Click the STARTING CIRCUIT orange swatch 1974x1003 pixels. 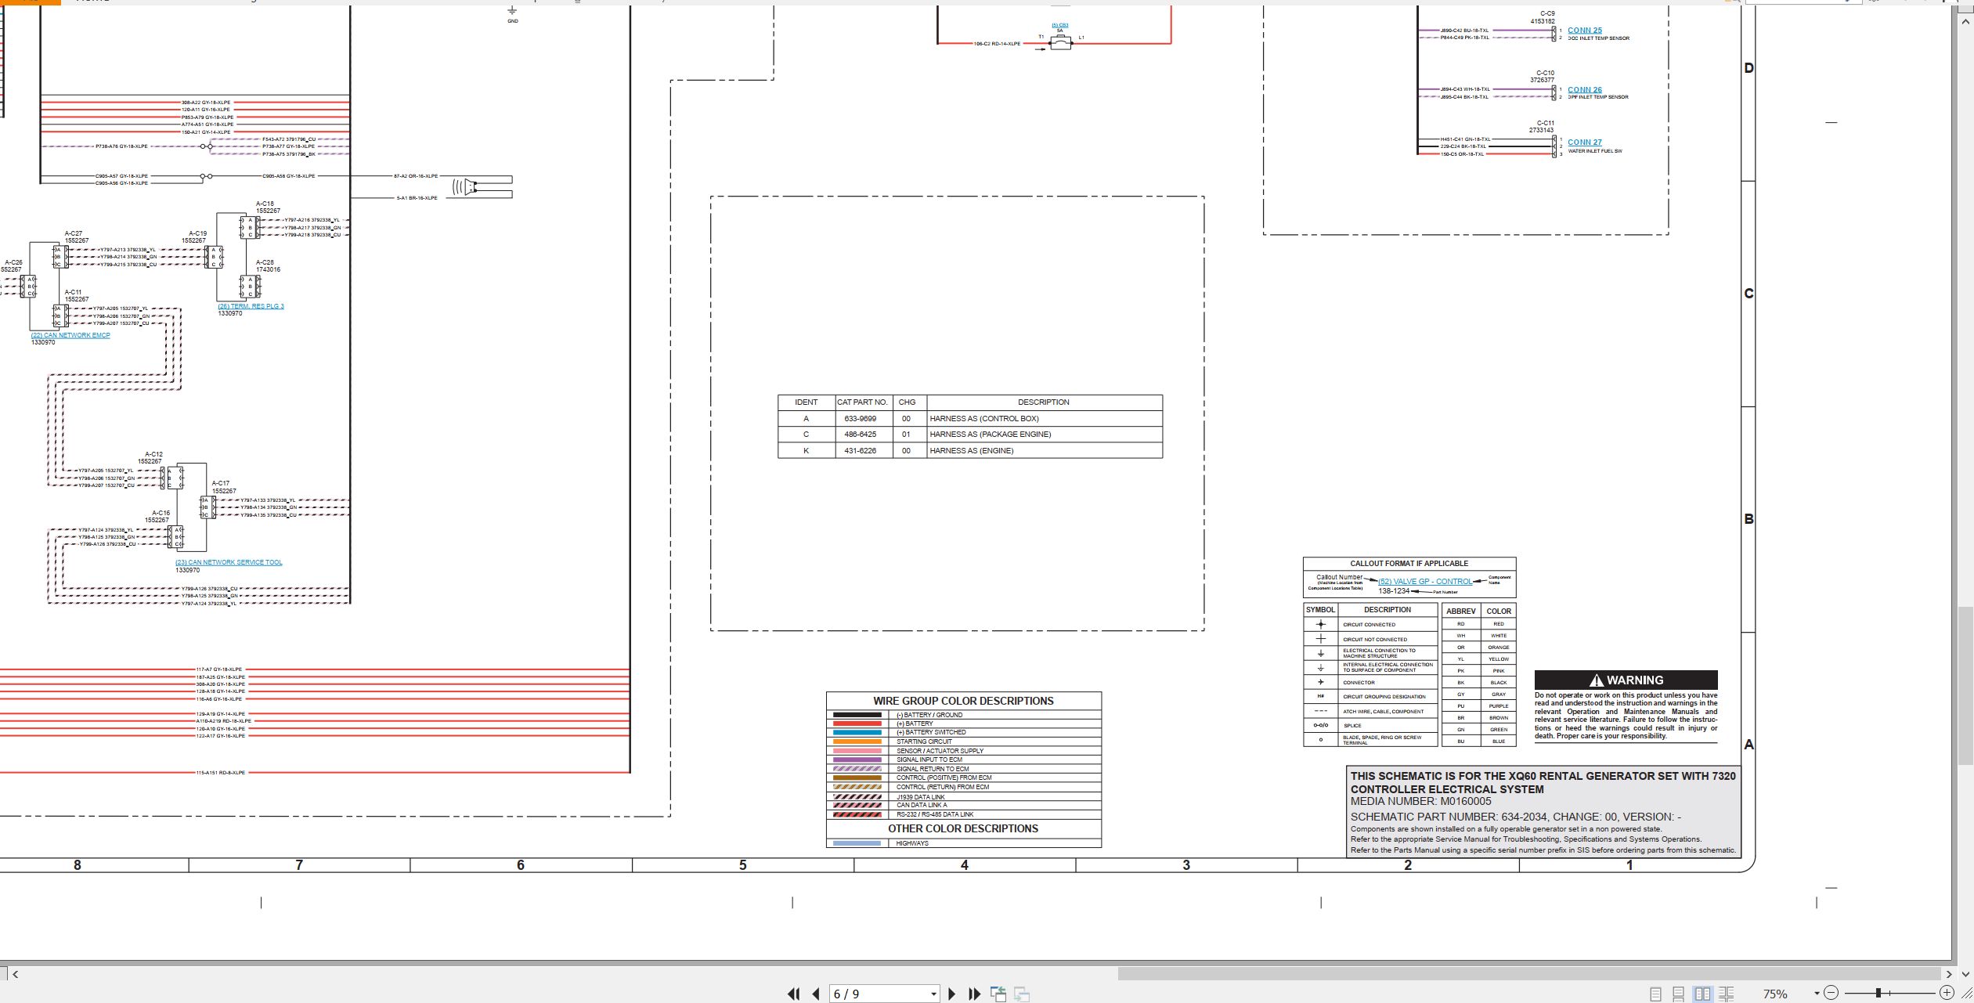pyautogui.click(x=857, y=741)
